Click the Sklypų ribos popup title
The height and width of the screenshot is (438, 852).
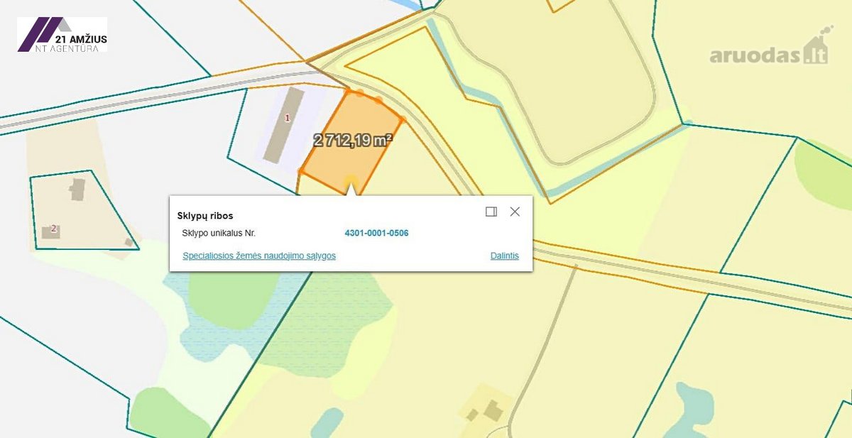205,215
